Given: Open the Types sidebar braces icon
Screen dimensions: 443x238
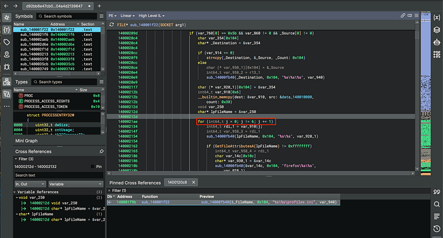Looking at the screenshot, I should pos(7,30).
